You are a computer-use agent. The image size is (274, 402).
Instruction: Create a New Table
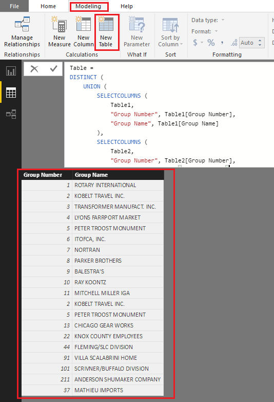(106, 32)
